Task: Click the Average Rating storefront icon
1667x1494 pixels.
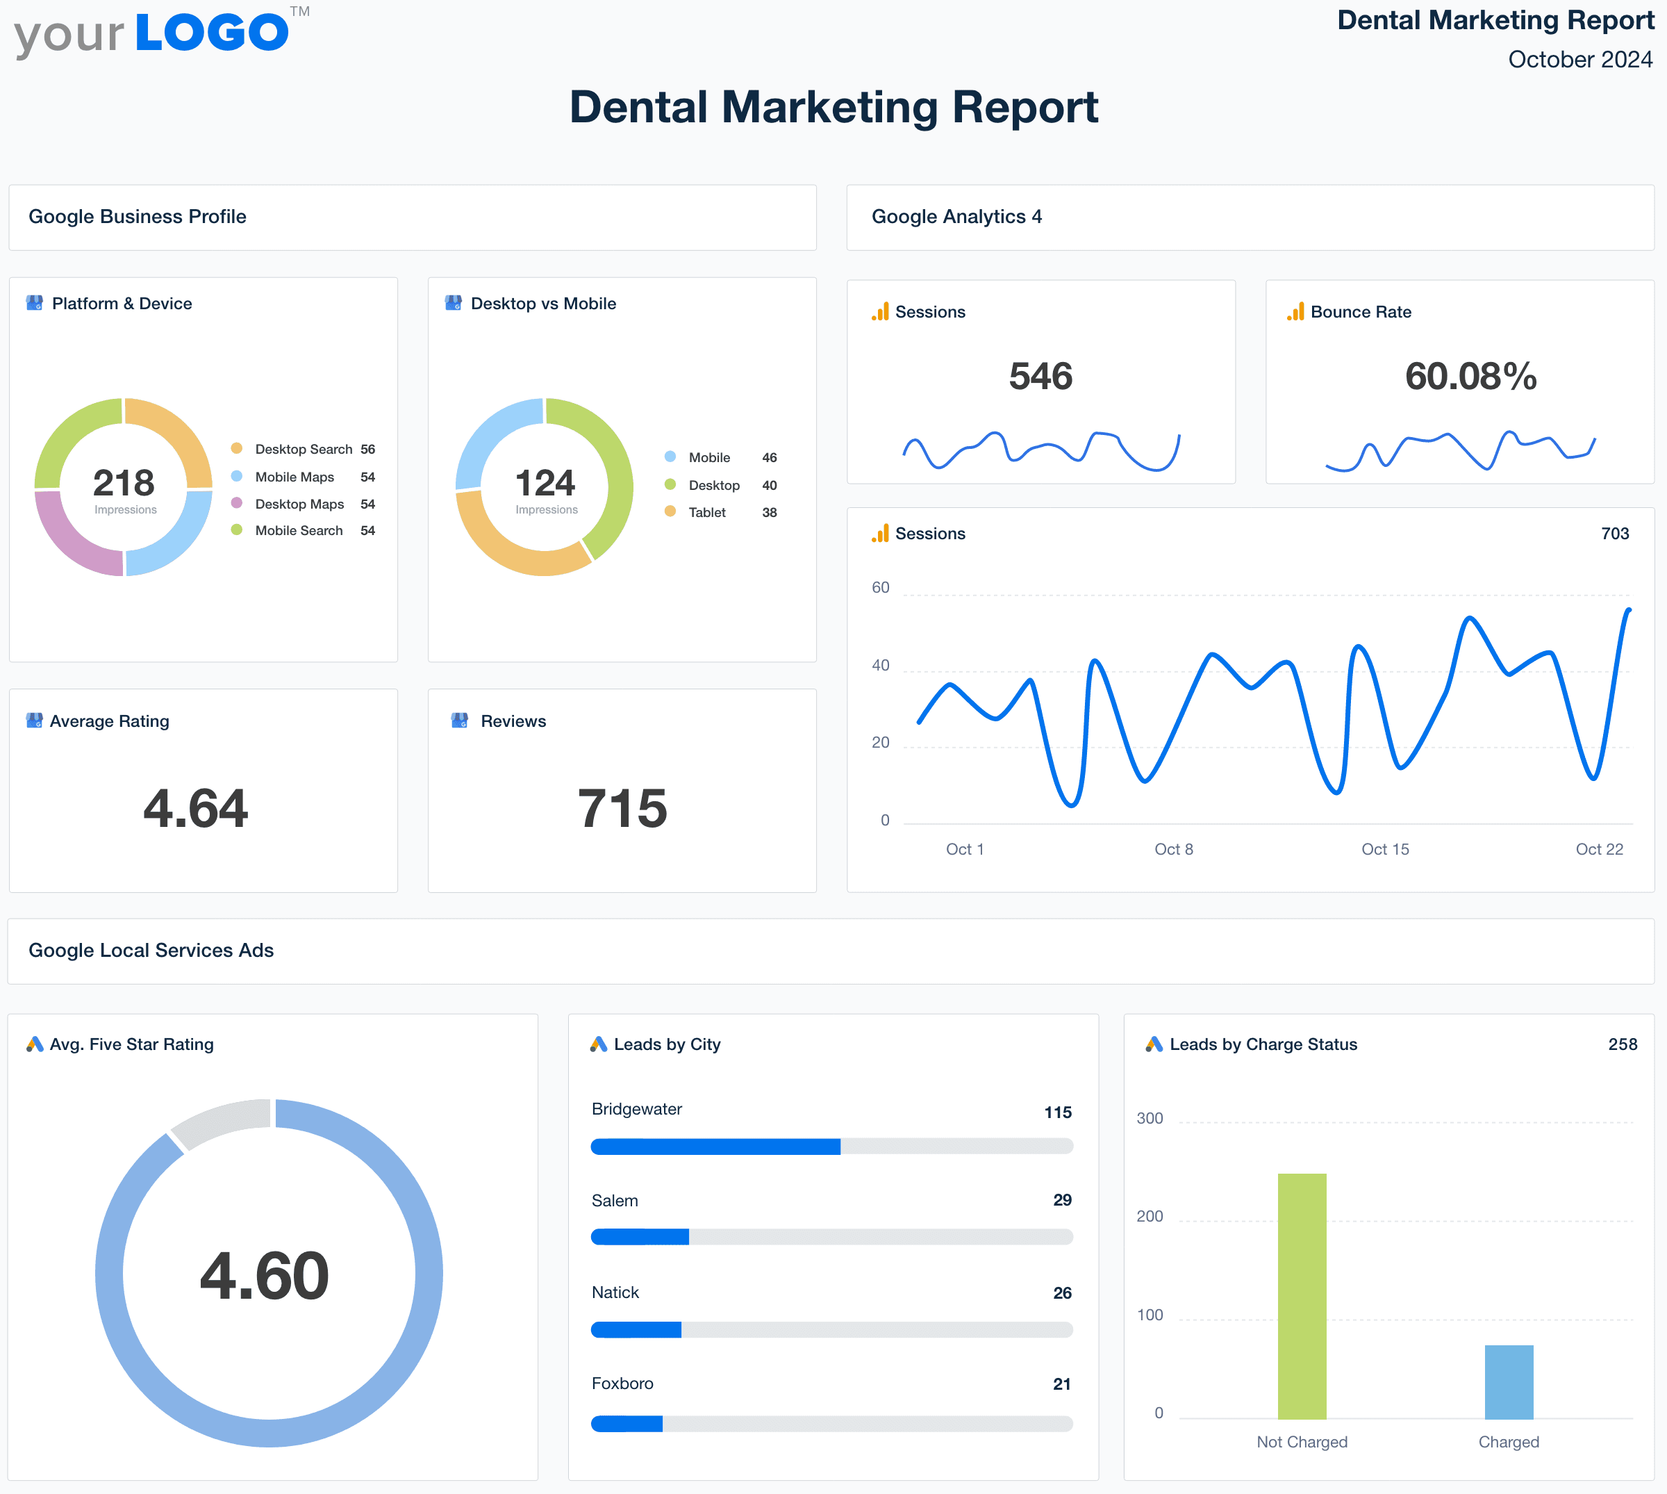Action: 35,721
